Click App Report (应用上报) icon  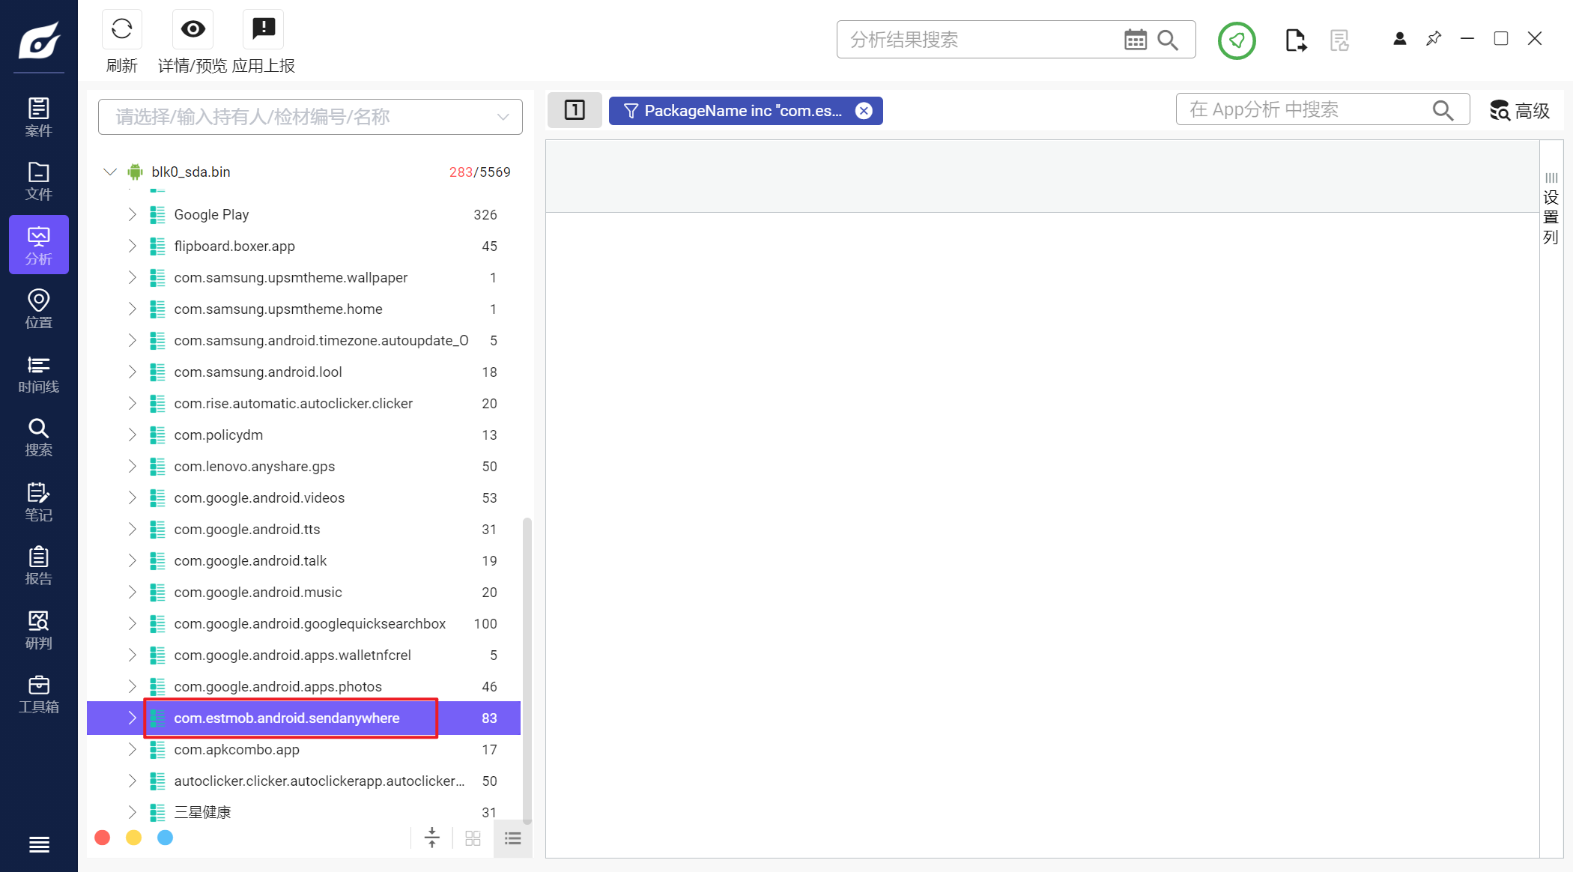tap(263, 30)
